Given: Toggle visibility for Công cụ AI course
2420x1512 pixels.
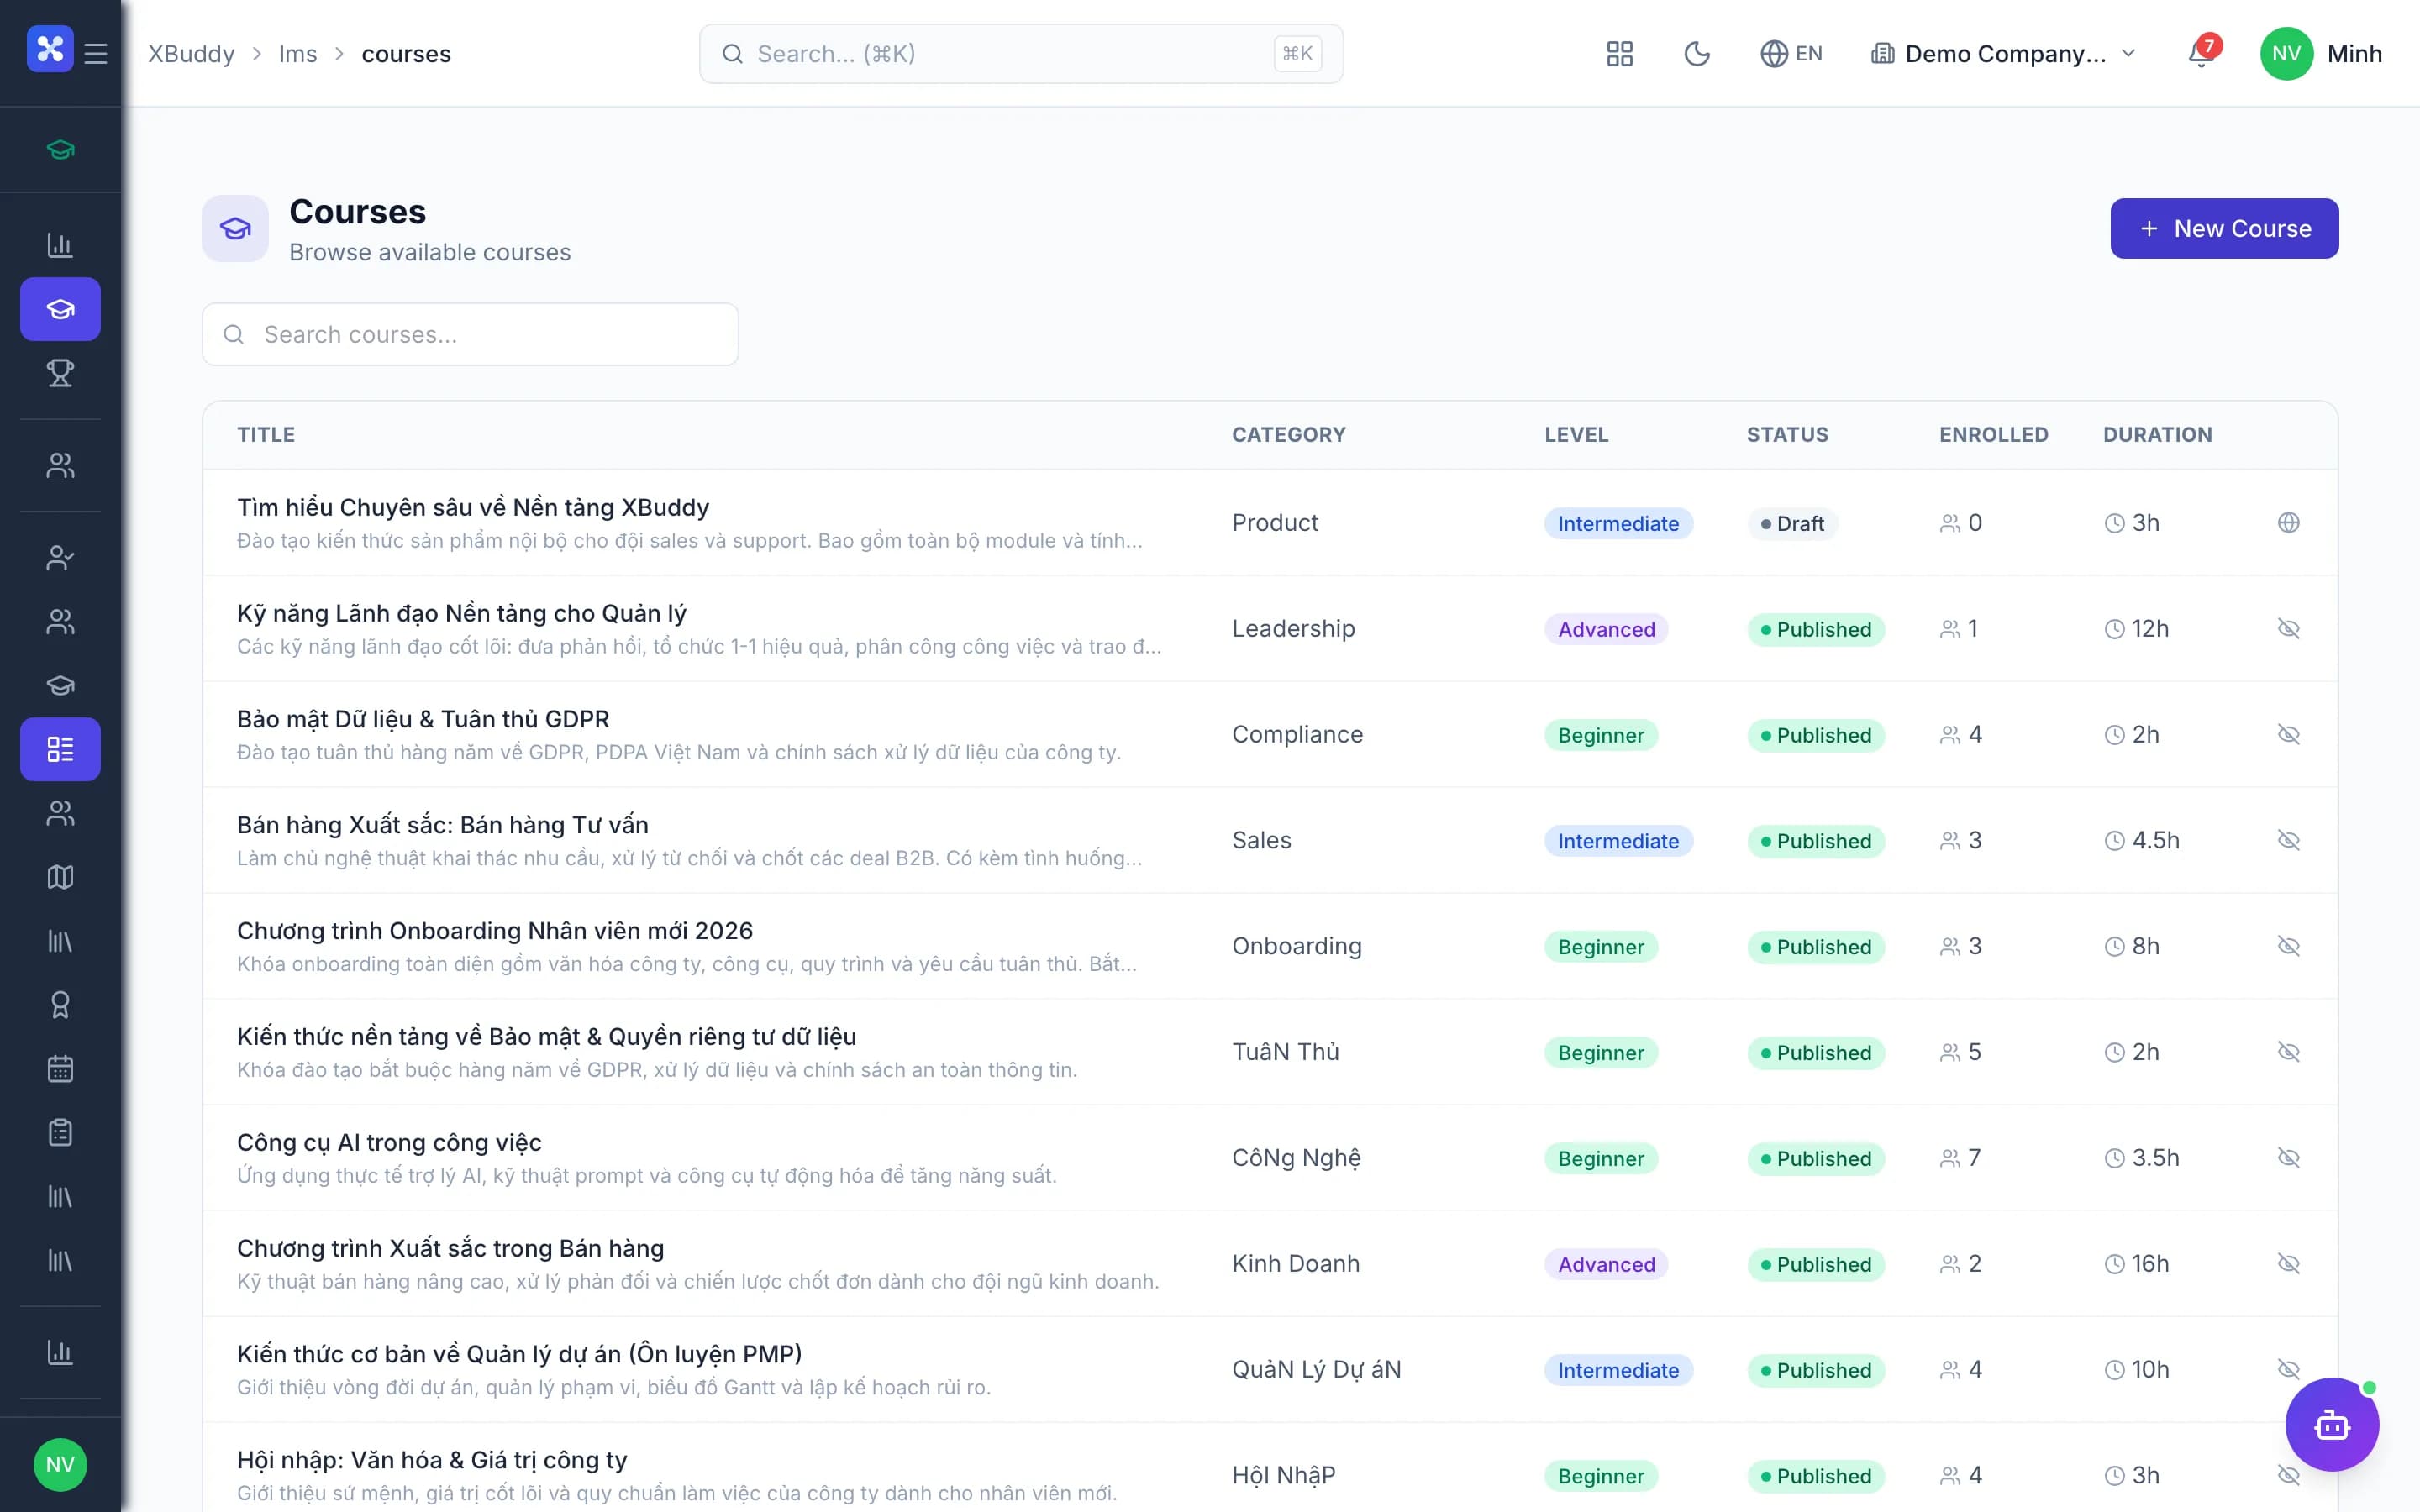Looking at the screenshot, I should pos(2288,1158).
